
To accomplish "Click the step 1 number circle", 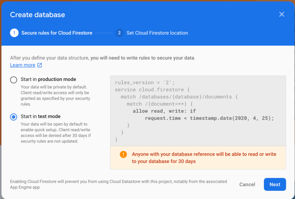I will click(x=14, y=33).
